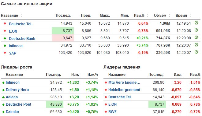This screenshot has height=116, width=202.
Task: Click the clock icon in Deutsche Bank row
Action: pos(196,37)
